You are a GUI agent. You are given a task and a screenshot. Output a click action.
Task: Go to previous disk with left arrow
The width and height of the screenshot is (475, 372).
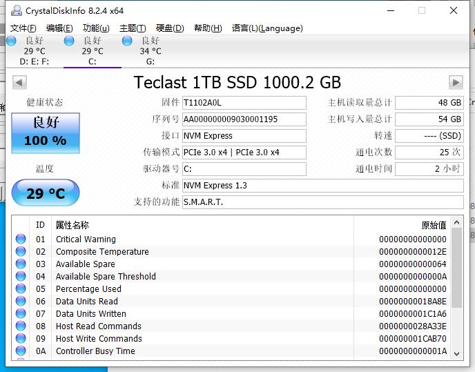pos(20,83)
